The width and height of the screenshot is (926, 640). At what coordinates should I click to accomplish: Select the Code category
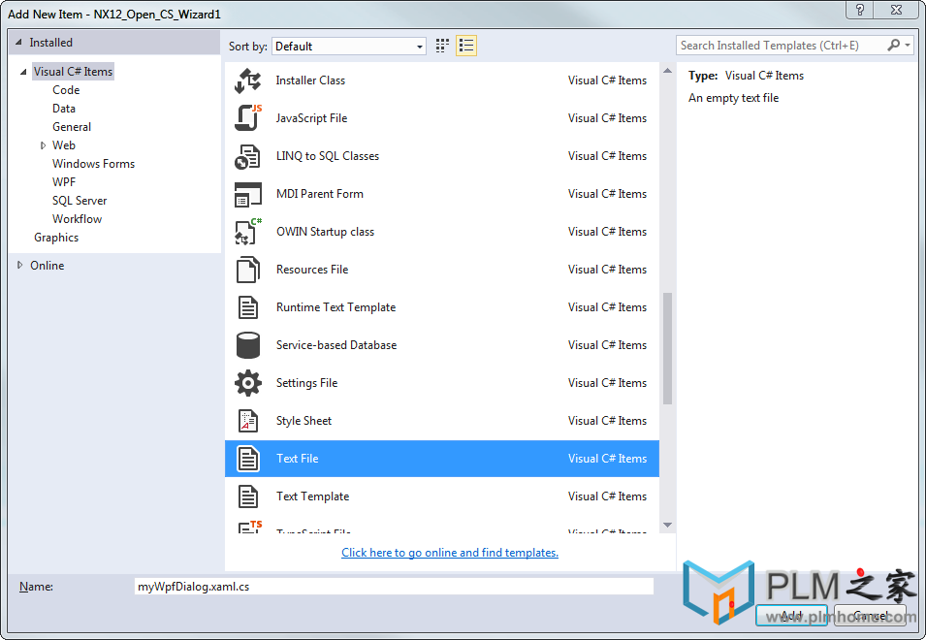pyautogui.click(x=66, y=90)
